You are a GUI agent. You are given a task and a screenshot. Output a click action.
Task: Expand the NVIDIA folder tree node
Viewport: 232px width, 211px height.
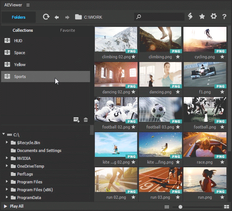click(x=7, y=158)
